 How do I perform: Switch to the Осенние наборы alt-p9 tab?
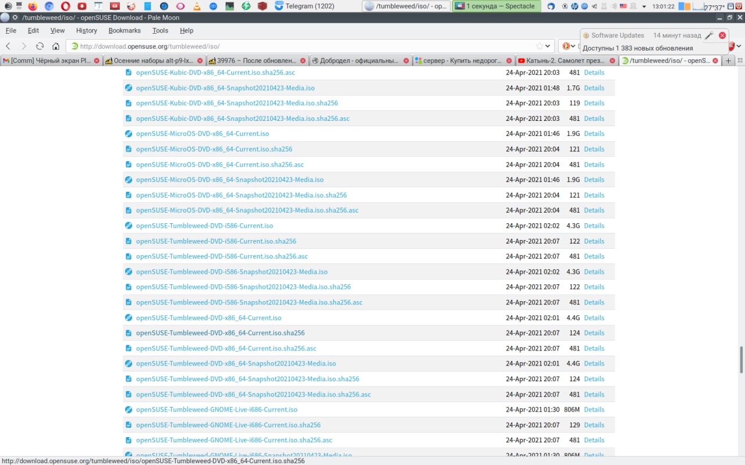(x=154, y=60)
